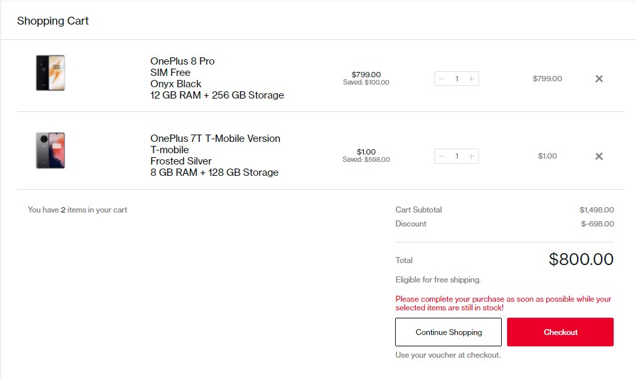Click the 'Use your voucher at checkout' text
Image resolution: width=637 pixels, height=379 pixels.
448,355
